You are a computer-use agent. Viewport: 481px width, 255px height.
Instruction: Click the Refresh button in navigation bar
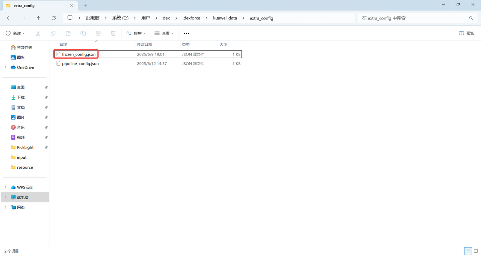click(x=54, y=18)
